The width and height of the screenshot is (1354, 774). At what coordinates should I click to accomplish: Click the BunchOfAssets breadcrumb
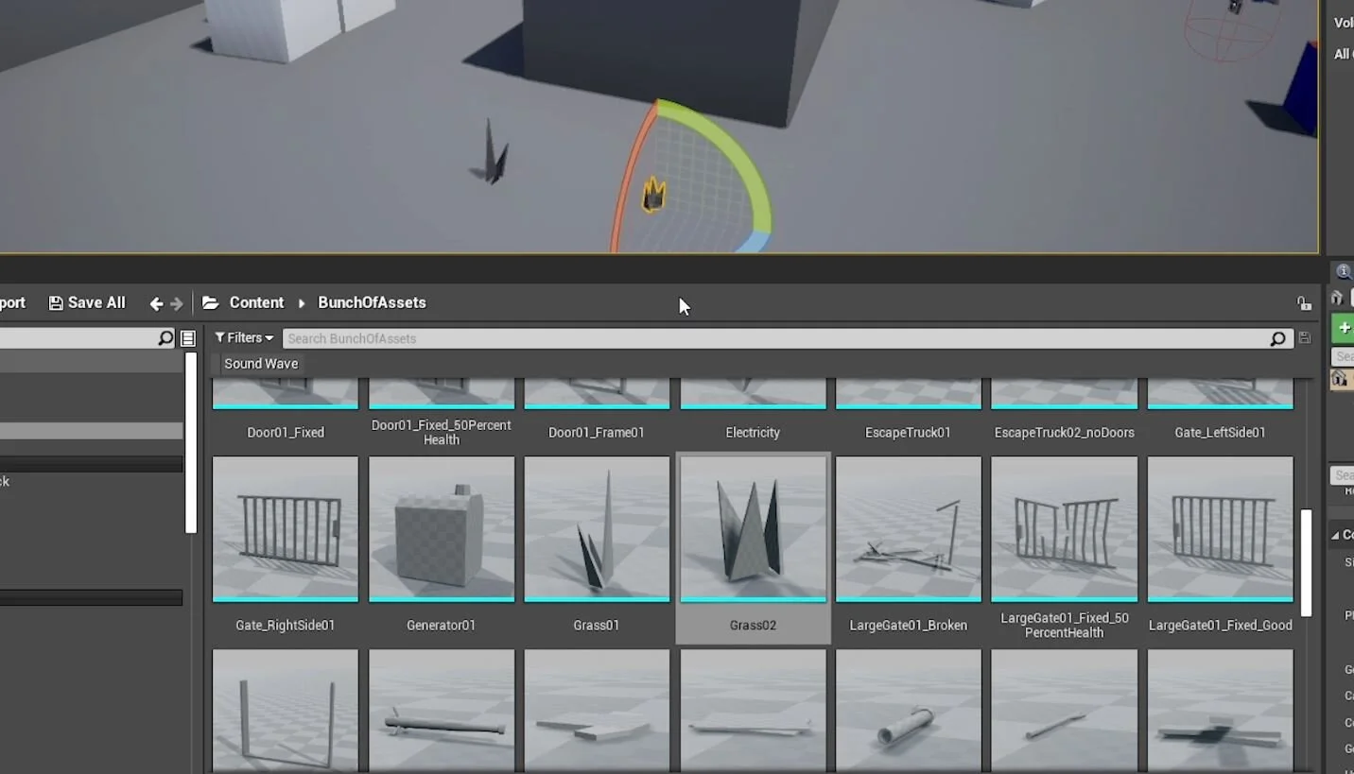(371, 302)
